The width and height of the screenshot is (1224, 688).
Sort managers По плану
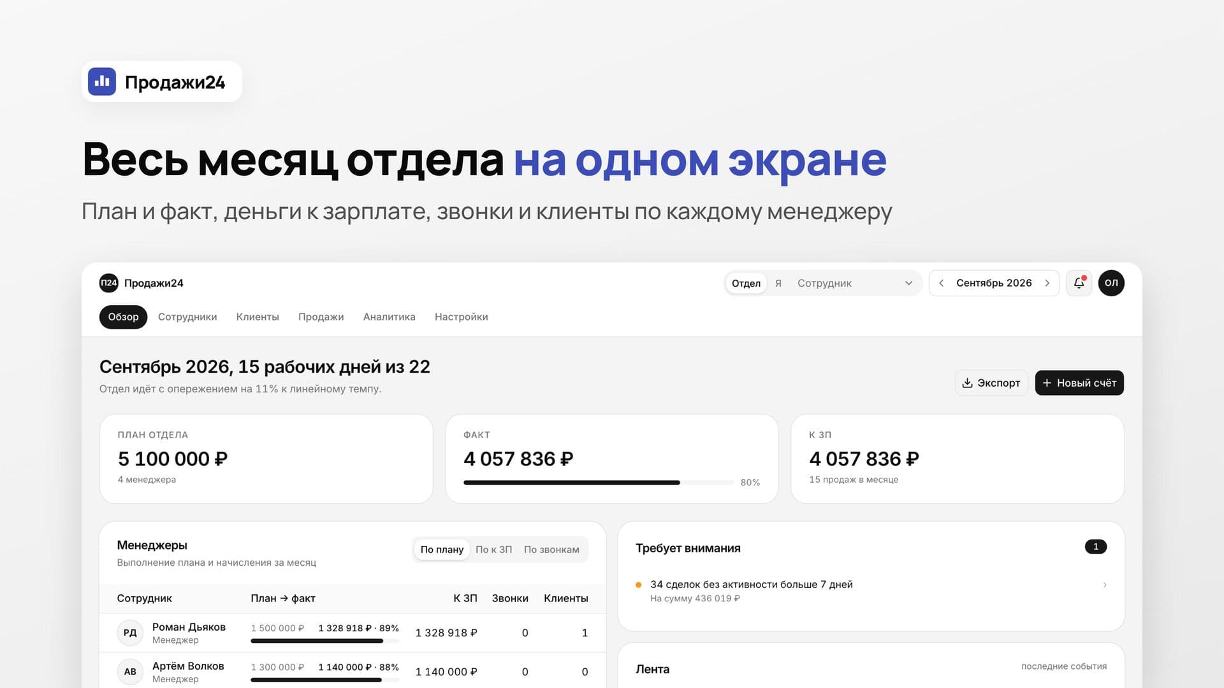tap(442, 549)
